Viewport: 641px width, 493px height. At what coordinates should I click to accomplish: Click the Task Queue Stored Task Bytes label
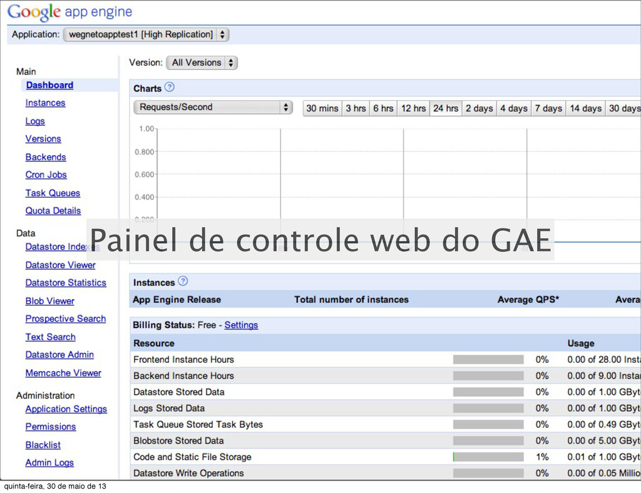(198, 424)
